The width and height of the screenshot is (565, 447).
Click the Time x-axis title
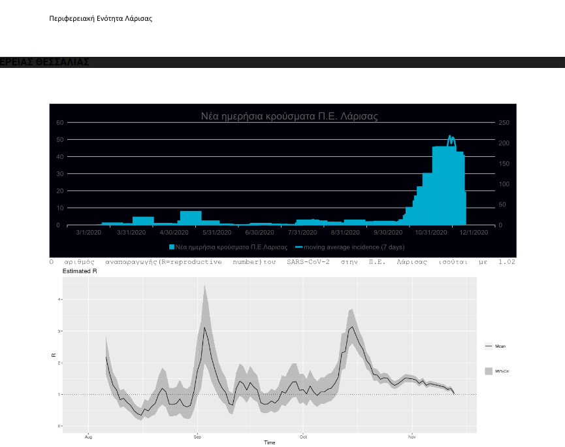(269, 443)
